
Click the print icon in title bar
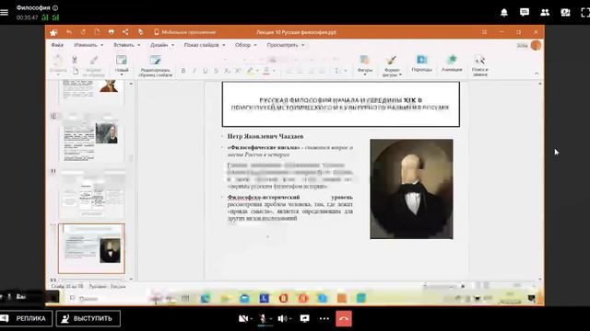coord(111,32)
